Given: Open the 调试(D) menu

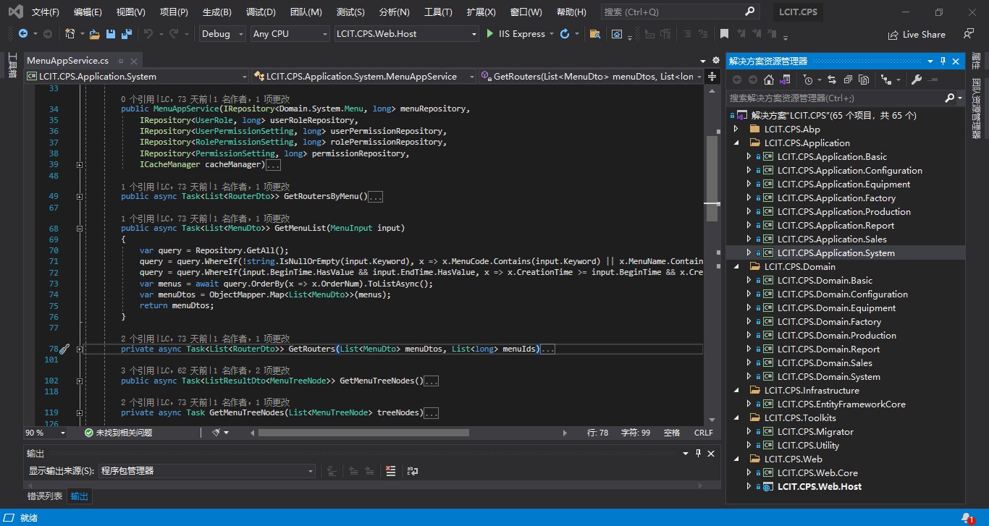Looking at the screenshot, I should (261, 12).
